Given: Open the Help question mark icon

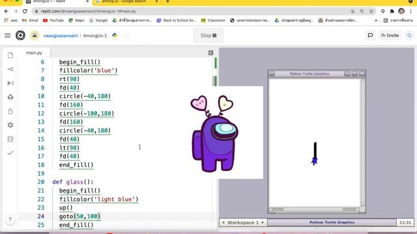Looking at the screenshot, I should click(10, 220).
